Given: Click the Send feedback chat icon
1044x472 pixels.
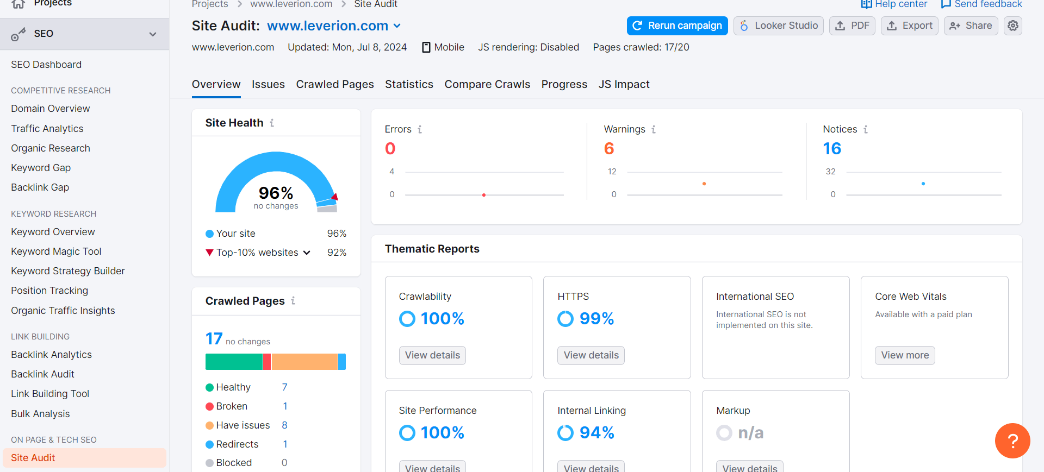Looking at the screenshot, I should [946, 4].
